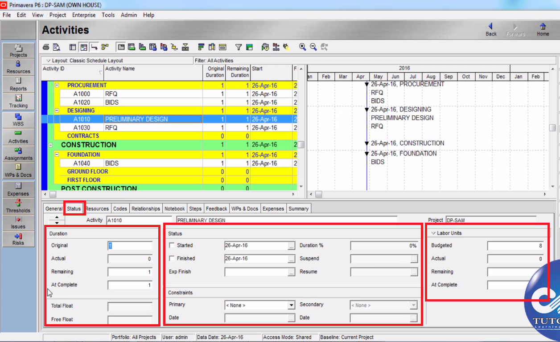Open the WBS view from the sidebar
This screenshot has height=342, width=560.
18,120
